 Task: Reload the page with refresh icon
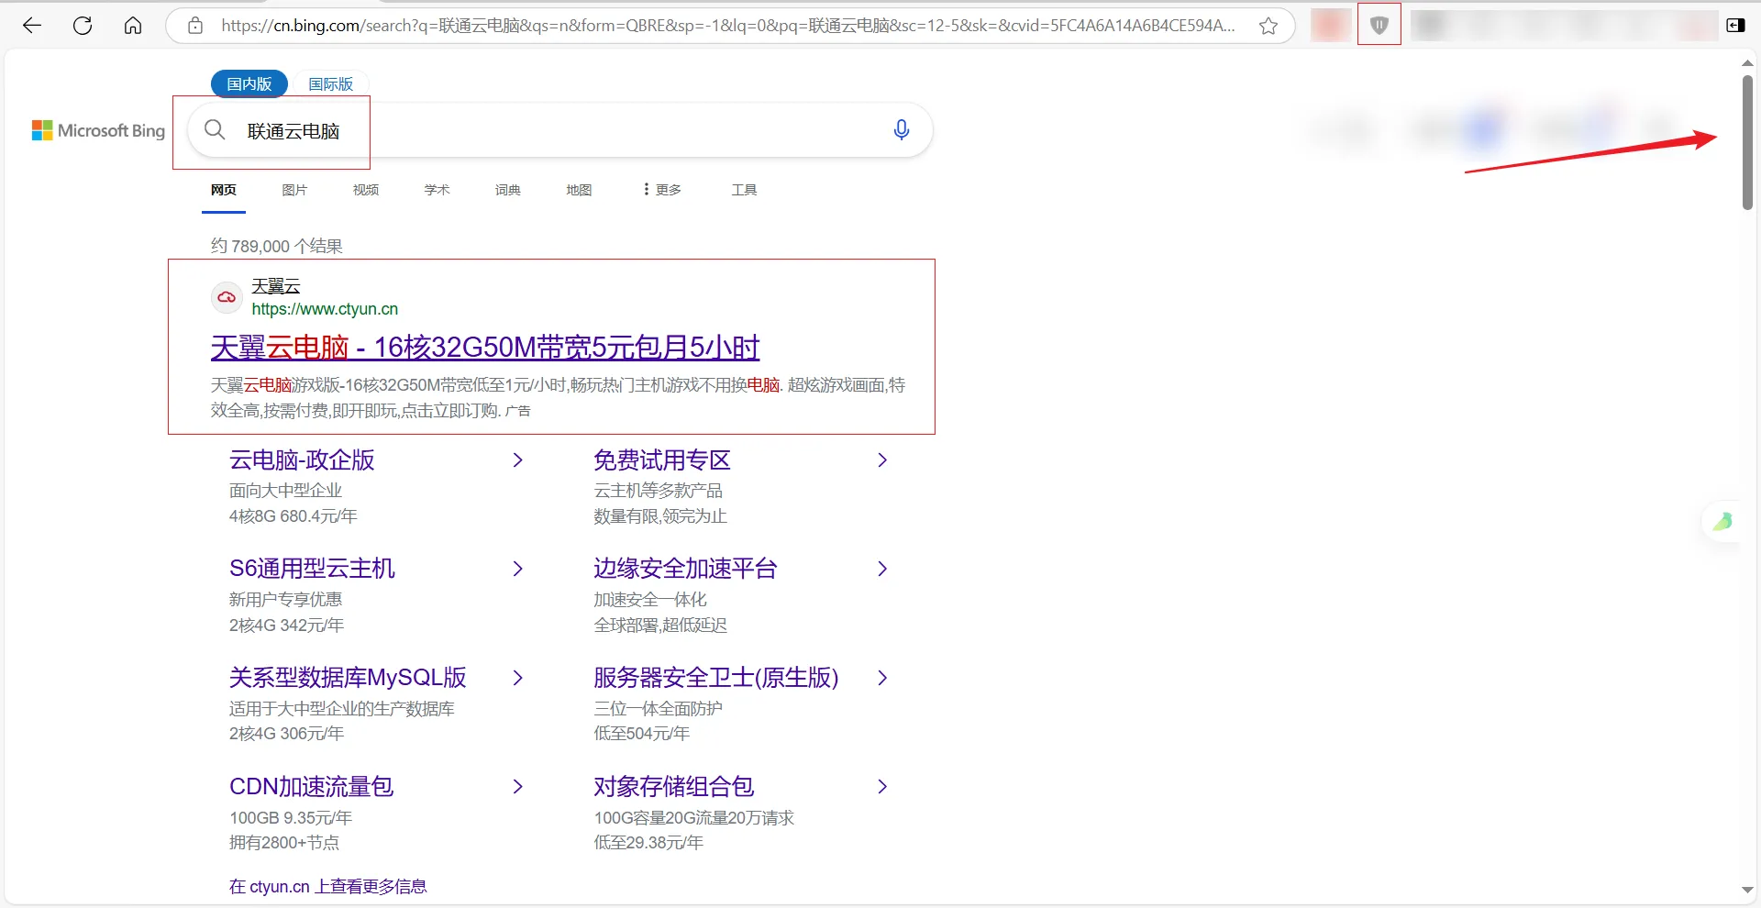coord(83,26)
